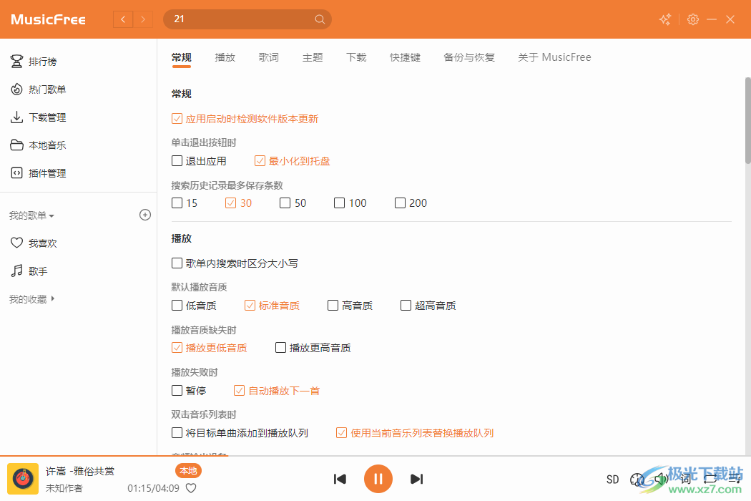Switch to the 备份与恢复 tab
The image size is (751, 501).
469,57
